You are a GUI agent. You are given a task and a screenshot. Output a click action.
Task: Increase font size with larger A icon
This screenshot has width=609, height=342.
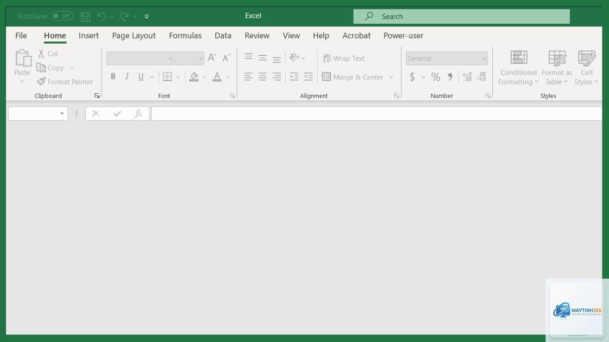pos(212,58)
